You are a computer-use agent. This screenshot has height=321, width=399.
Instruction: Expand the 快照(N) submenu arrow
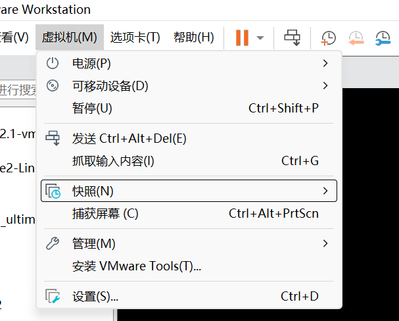tap(325, 191)
